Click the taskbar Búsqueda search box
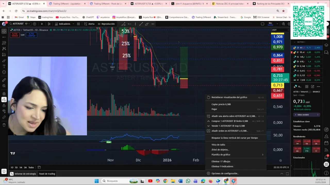The image size is (330, 185). coord(120,181)
